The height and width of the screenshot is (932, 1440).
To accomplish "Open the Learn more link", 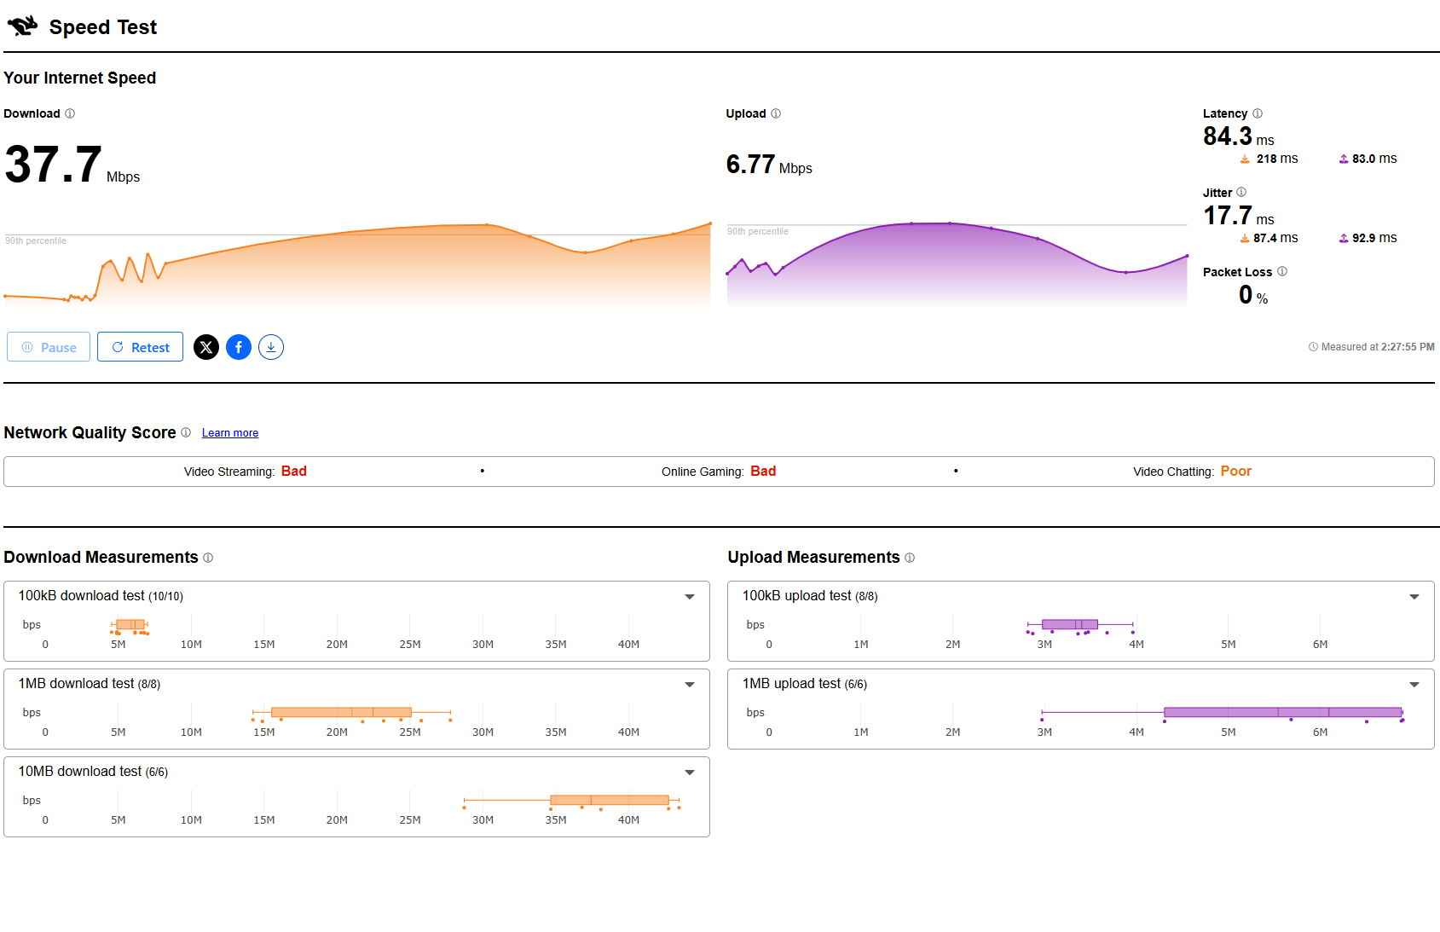I will pos(230,433).
